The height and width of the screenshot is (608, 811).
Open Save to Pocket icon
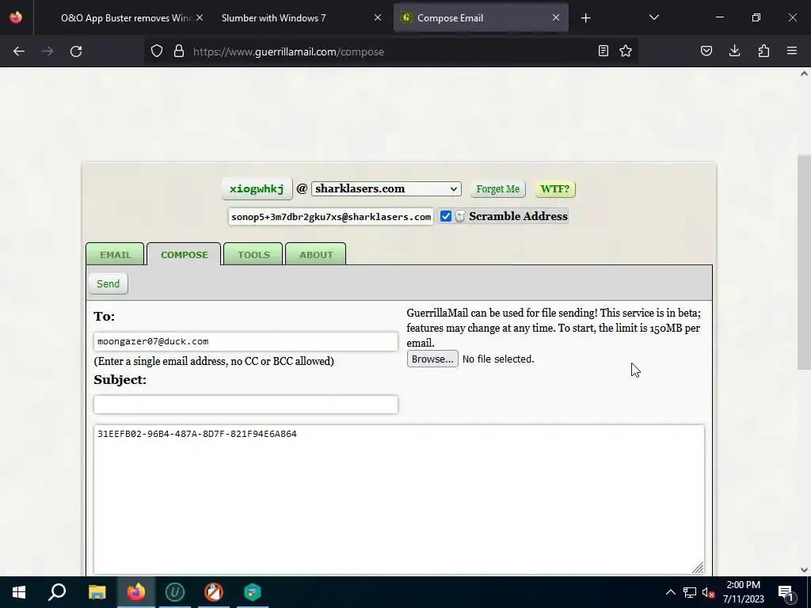[706, 51]
